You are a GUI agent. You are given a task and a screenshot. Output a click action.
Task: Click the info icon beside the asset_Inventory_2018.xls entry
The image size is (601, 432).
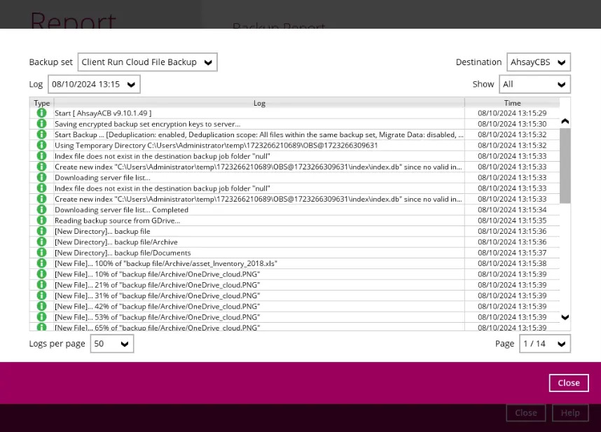coord(41,263)
